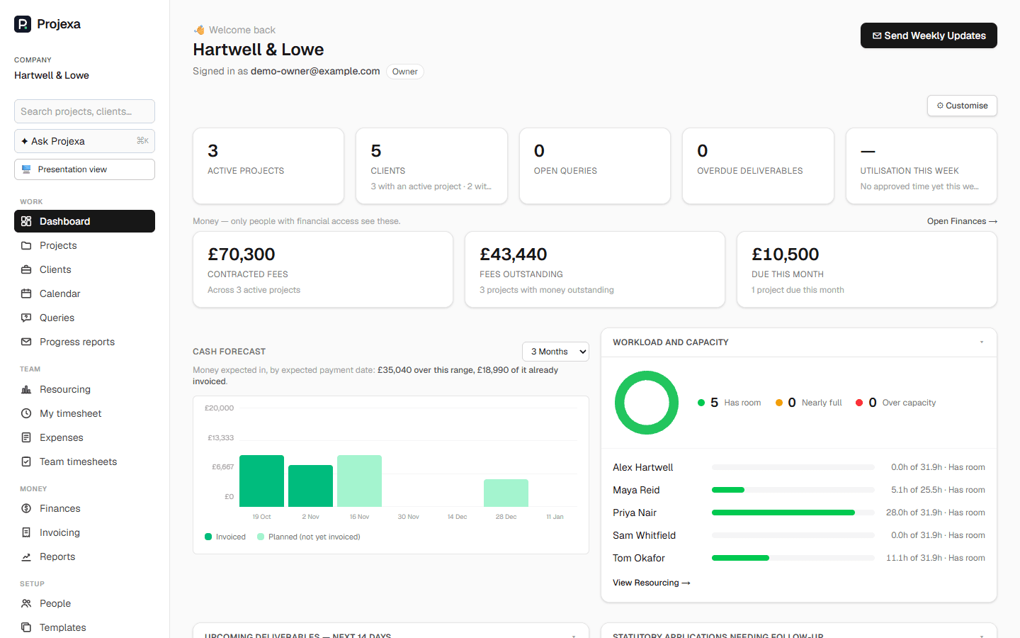
Task: Switch to Presentation view
Action: (x=84, y=169)
